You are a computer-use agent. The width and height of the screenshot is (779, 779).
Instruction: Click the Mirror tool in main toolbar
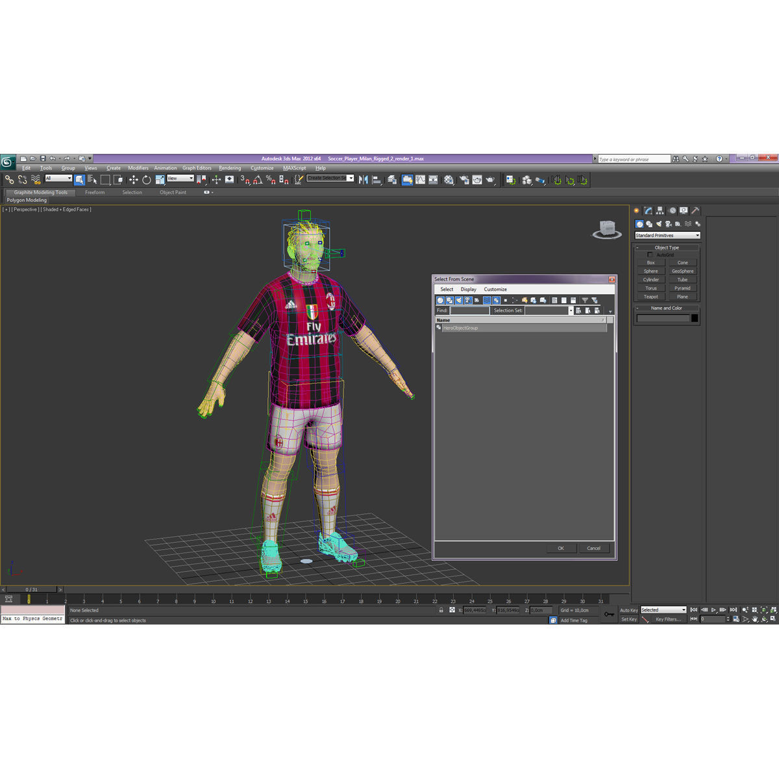pyautogui.click(x=363, y=180)
